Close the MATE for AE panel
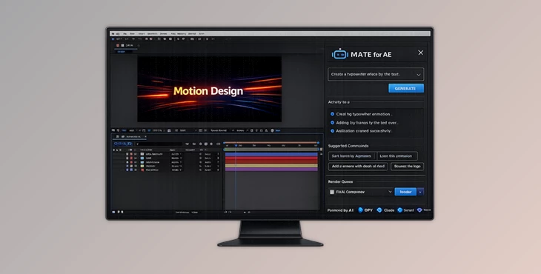 coord(420,53)
